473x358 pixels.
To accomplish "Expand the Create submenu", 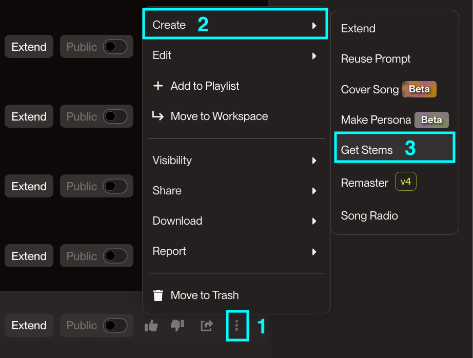I will (235, 25).
